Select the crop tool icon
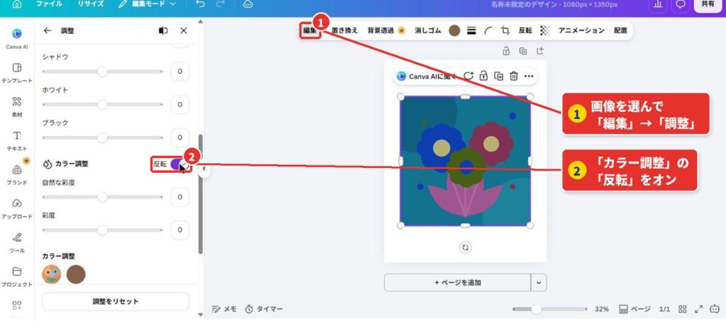The image size is (726, 328). tap(505, 30)
